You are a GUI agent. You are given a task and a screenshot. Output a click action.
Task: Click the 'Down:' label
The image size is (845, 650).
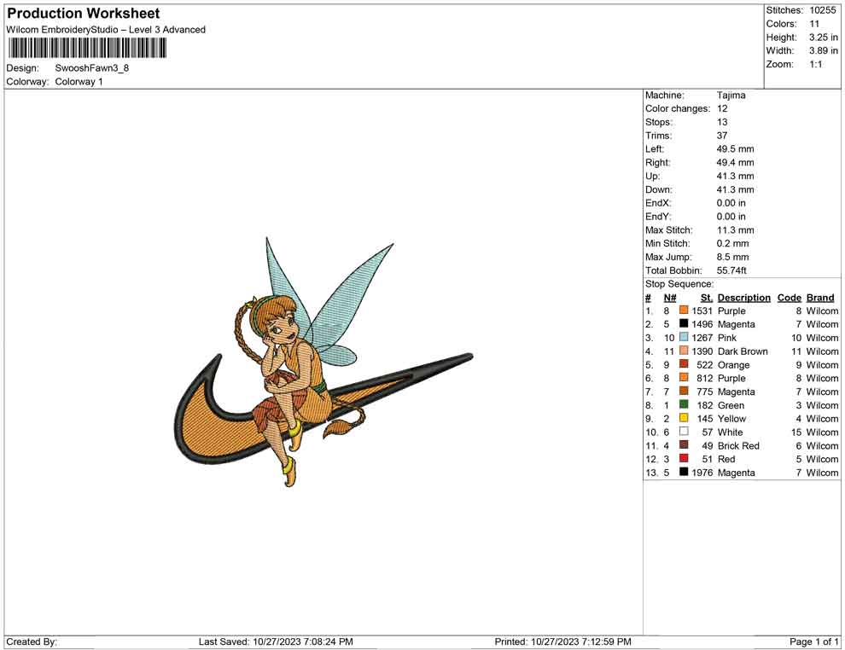point(659,189)
